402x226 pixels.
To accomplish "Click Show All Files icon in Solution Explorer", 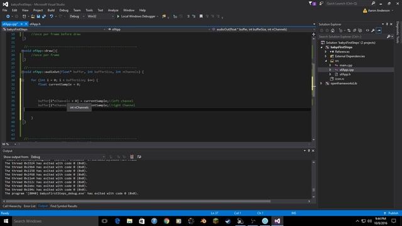I will tap(360, 31).
